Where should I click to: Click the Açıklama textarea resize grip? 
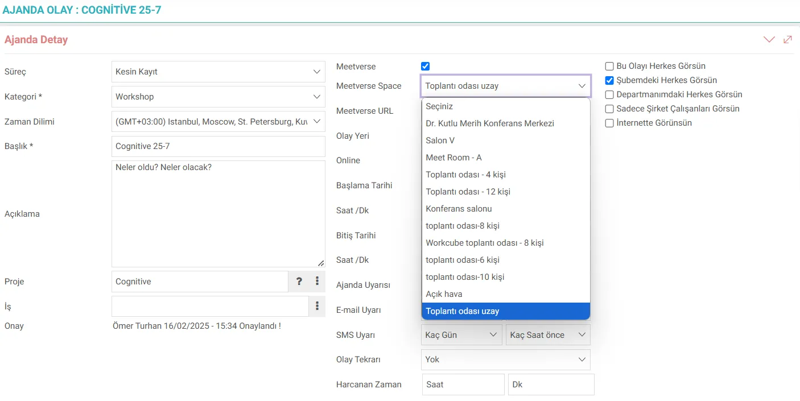(x=321, y=263)
